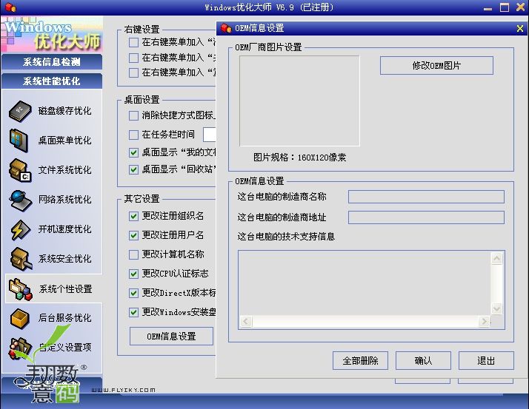Open 开机速度优化 lightning icon
This screenshot has height=409, width=529.
click(x=20, y=230)
